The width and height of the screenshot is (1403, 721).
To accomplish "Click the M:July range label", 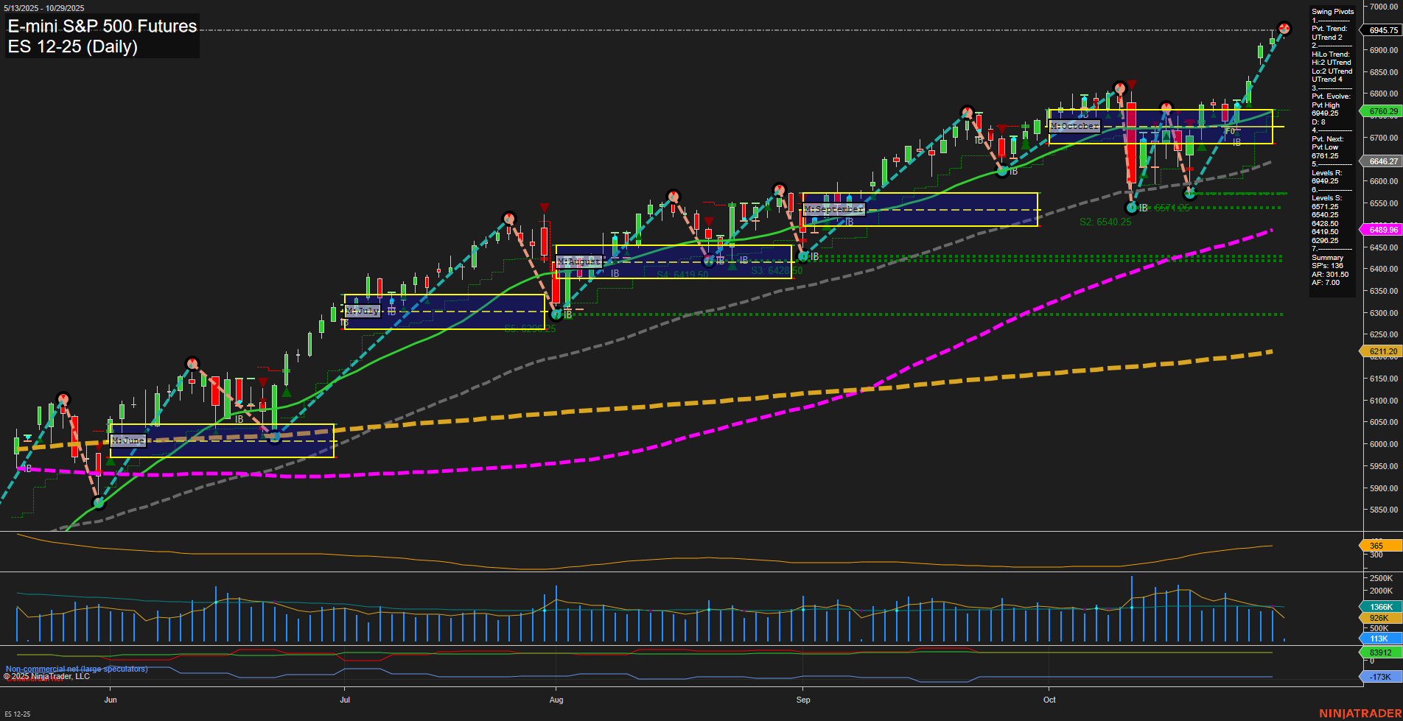I will (364, 311).
